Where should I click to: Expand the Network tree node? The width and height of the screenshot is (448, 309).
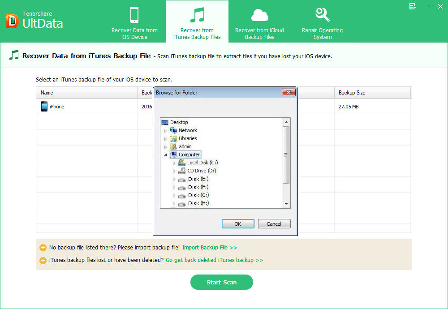[165, 131]
